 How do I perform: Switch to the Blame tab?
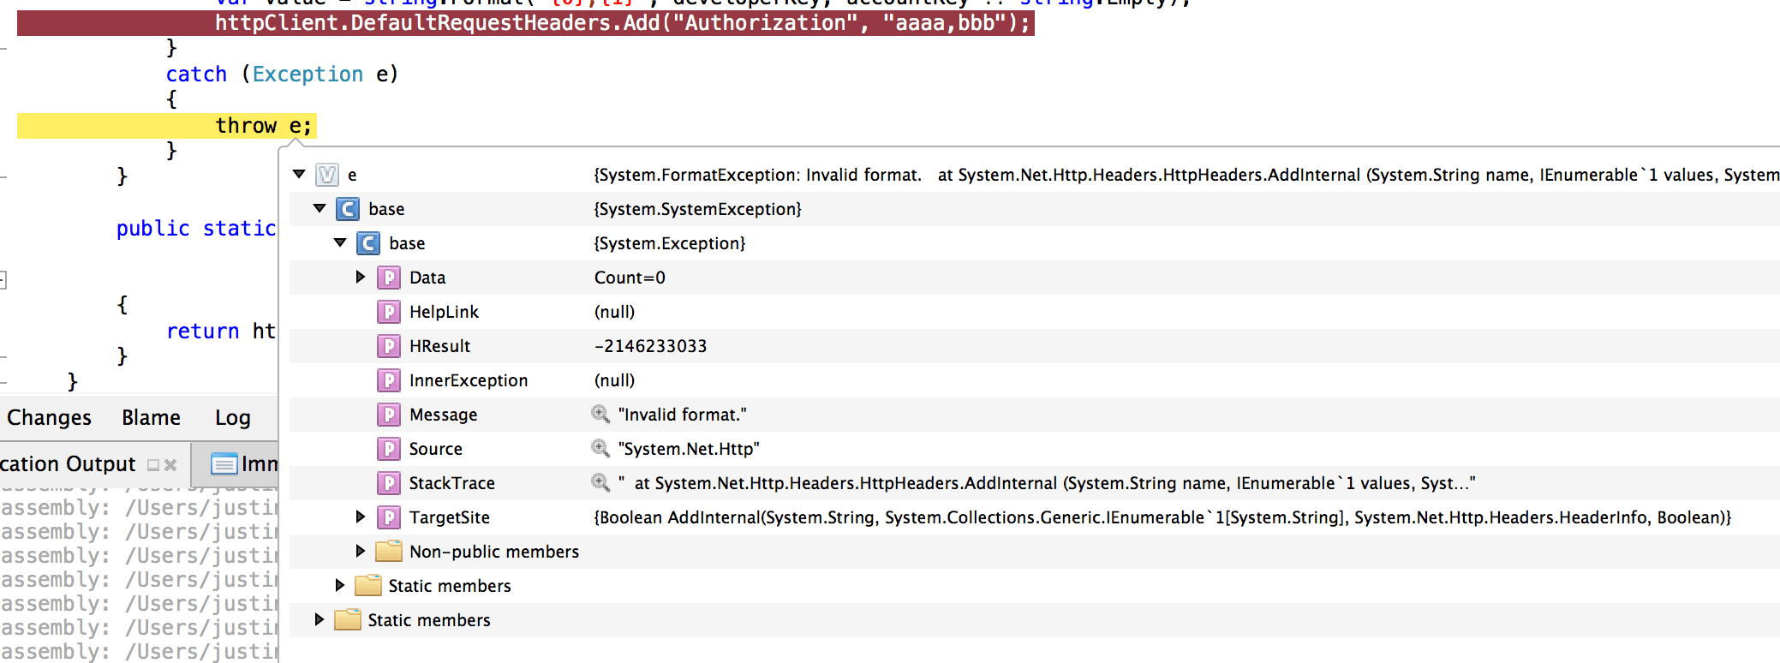click(x=151, y=417)
